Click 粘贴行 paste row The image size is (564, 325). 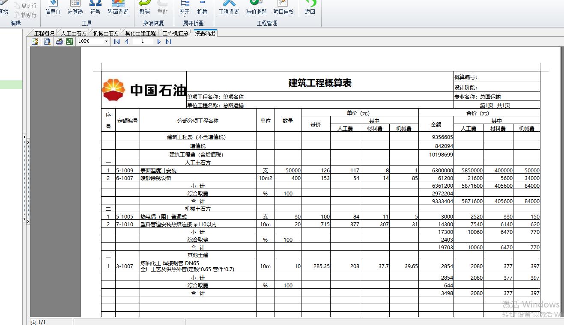(25, 15)
